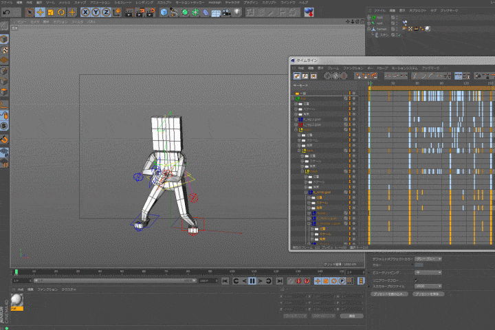The width and height of the screenshot is (495, 330).
Task: Toggle Z axis lock
Action: pos(107,12)
